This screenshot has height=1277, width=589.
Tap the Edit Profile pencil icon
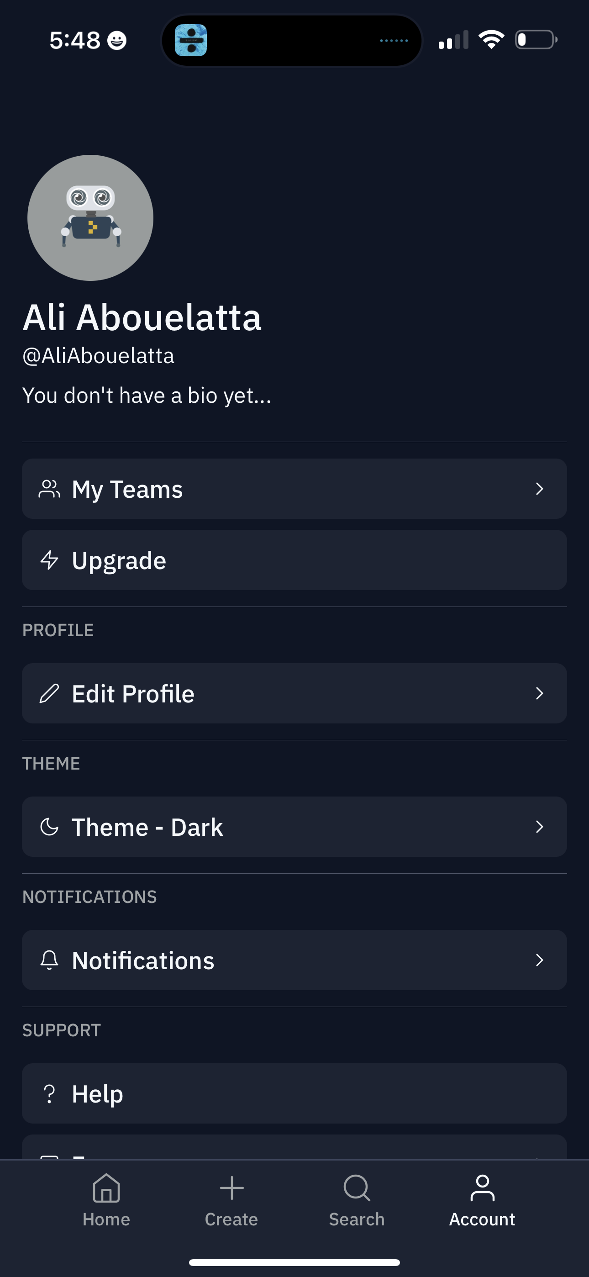pyautogui.click(x=49, y=693)
